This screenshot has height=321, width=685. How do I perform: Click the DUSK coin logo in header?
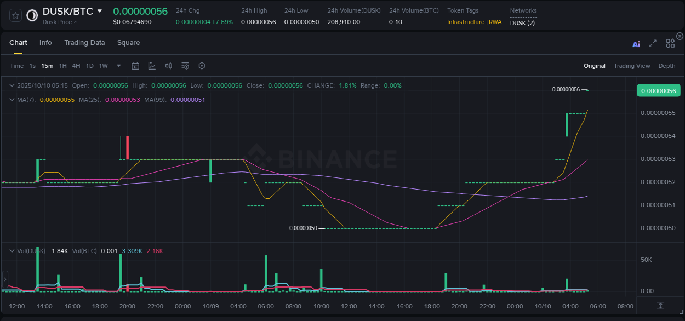tap(31, 15)
